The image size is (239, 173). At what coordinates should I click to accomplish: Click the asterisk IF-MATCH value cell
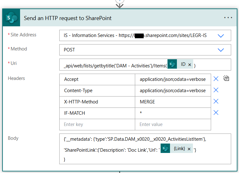coord(173,113)
